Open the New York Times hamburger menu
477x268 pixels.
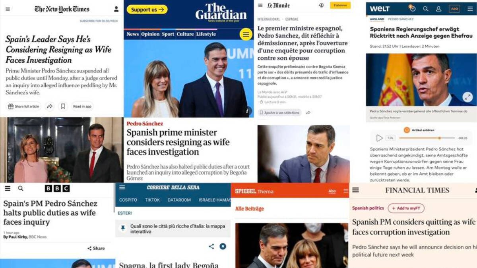[x=8, y=9]
